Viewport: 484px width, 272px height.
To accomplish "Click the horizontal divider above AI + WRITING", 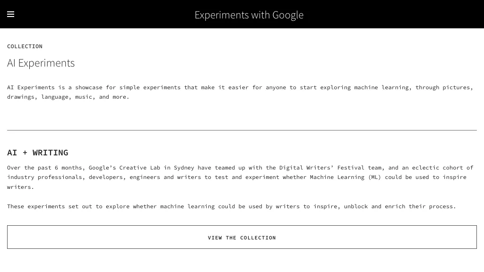I will click(x=242, y=130).
